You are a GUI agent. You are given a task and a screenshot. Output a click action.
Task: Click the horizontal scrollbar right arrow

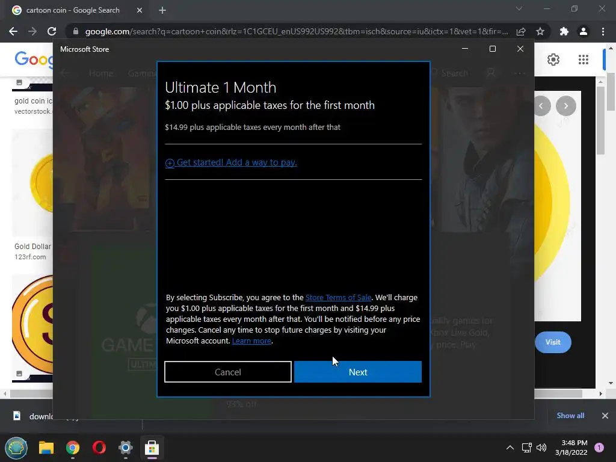(x=601, y=393)
